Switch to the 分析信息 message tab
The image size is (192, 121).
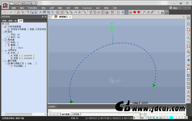click(76, 114)
